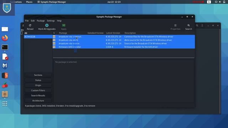This screenshot has width=228, height=128.
Task: Close the background window
Action: (x=218, y=25)
